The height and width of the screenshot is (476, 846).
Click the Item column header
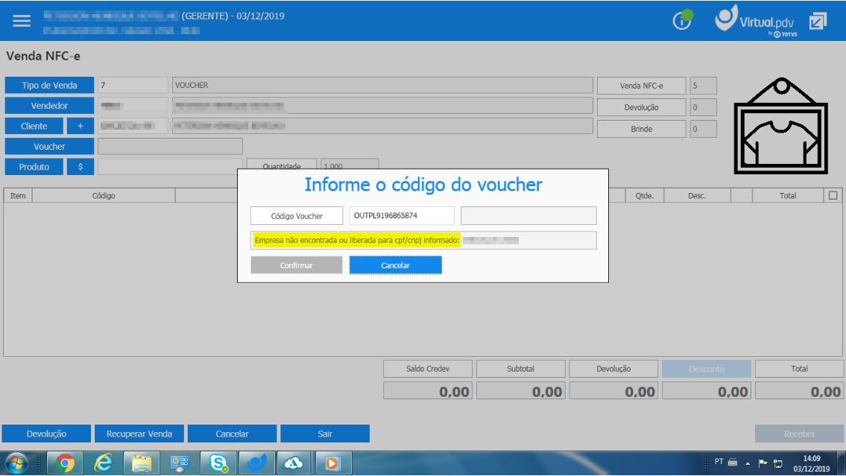coord(18,196)
